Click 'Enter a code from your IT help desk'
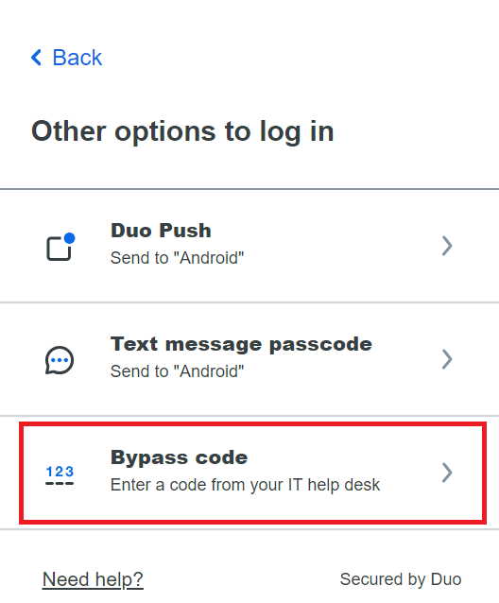Screen dimensions: 499x603 point(246,485)
